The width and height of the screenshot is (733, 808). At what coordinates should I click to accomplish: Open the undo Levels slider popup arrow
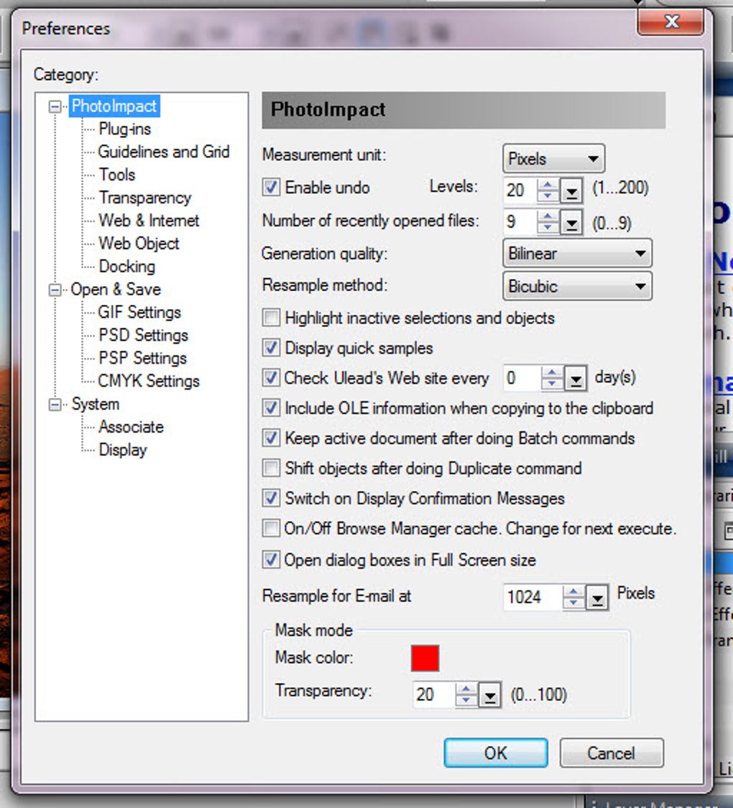(571, 192)
